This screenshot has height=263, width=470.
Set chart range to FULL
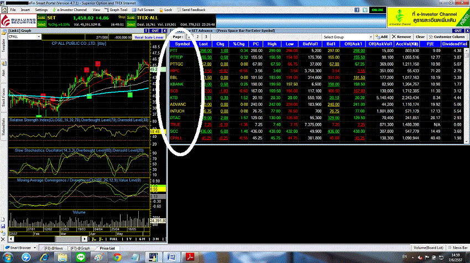point(113,239)
